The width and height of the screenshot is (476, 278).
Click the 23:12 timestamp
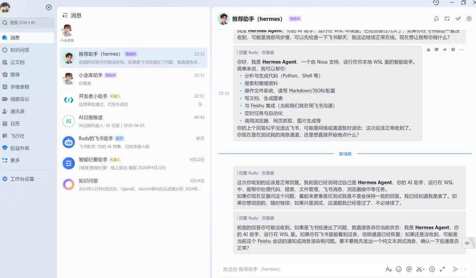click(x=224, y=93)
